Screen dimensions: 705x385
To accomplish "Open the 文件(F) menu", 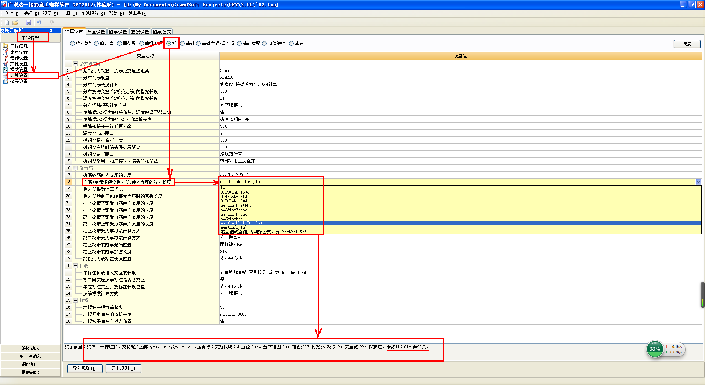I will 12,14.
